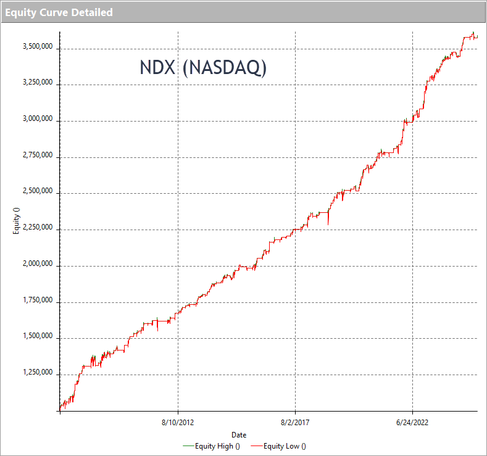This screenshot has width=487, height=456.
Task: Click the 2,000,000 axis value
Action: click(x=38, y=263)
